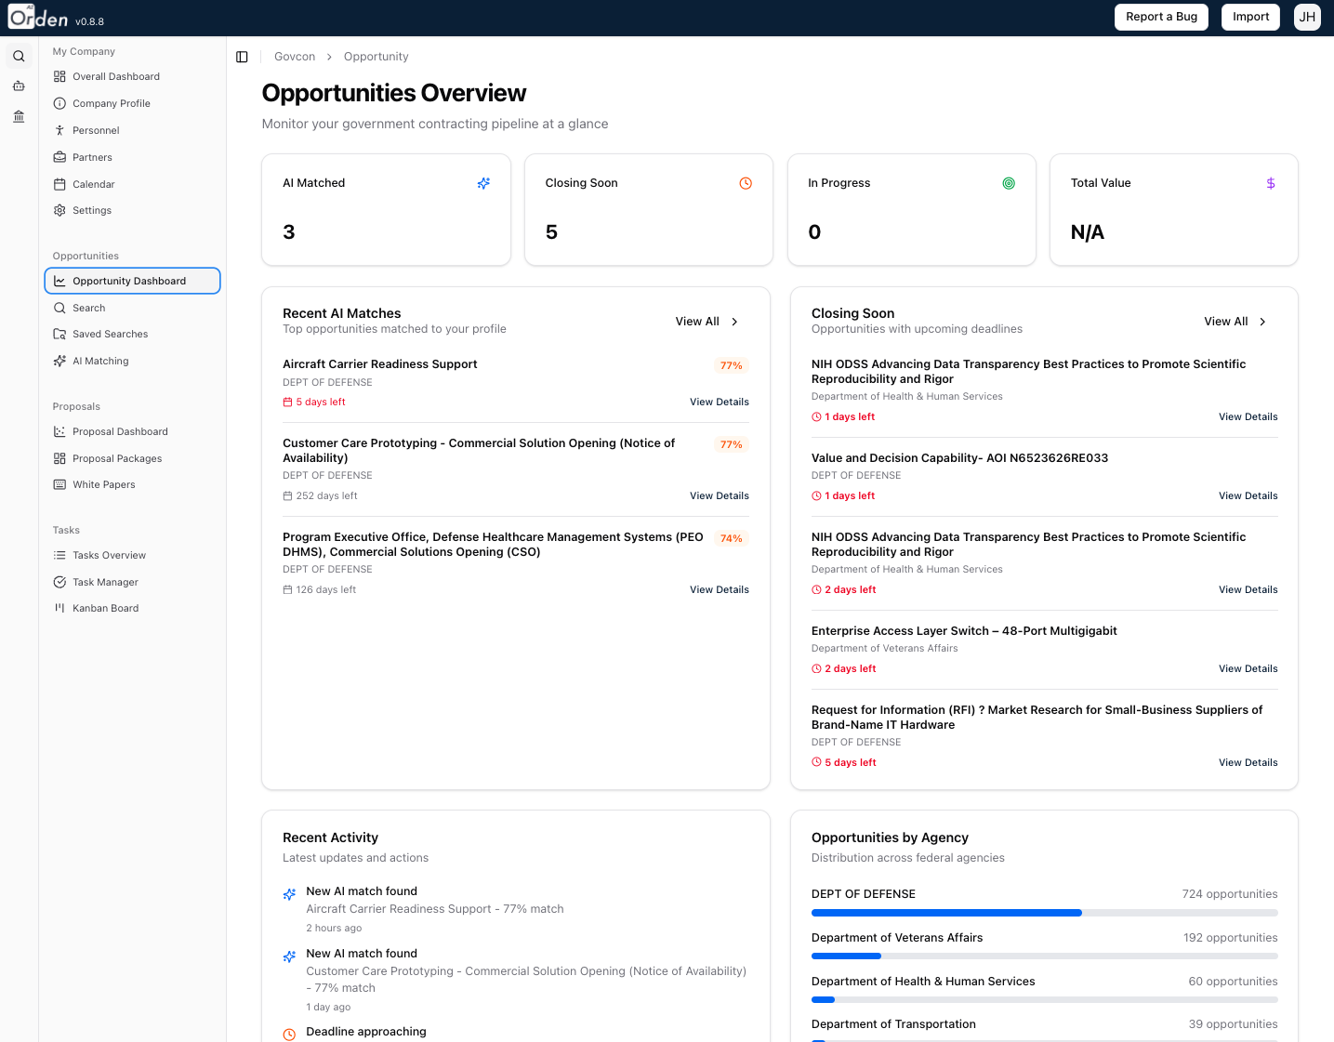
Task: Open the robot assistant icon in rail
Action: click(x=19, y=86)
